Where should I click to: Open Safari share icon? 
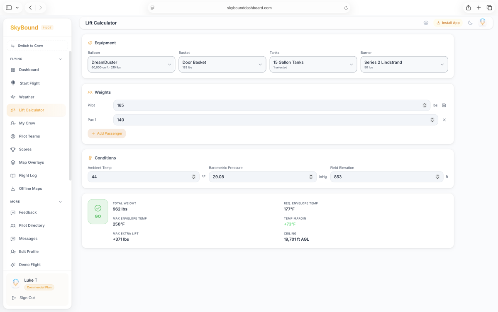click(468, 7)
